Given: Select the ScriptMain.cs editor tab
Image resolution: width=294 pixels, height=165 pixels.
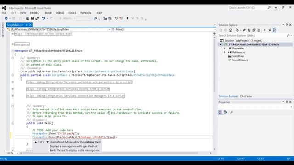Looking at the screenshot, I should [15, 25].
